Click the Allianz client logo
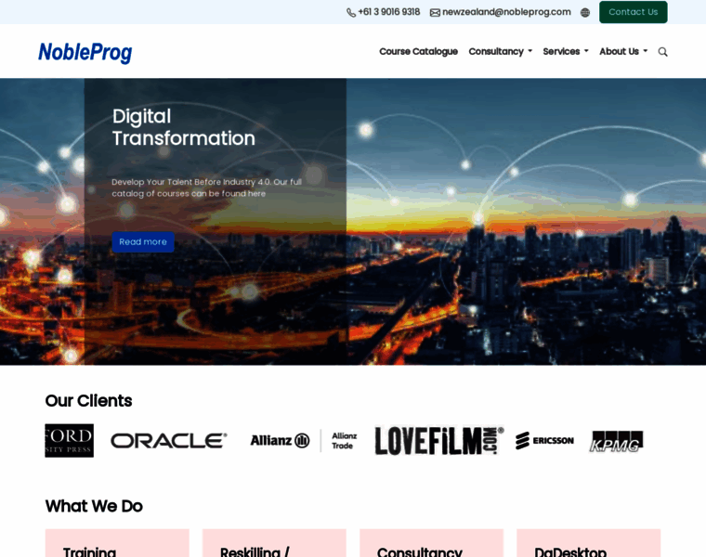Image resolution: width=706 pixels, height=557 pixels. coord(280,440)
